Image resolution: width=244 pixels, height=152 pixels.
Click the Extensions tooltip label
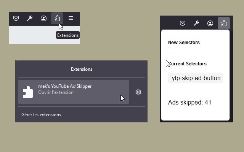click(68, 35)
